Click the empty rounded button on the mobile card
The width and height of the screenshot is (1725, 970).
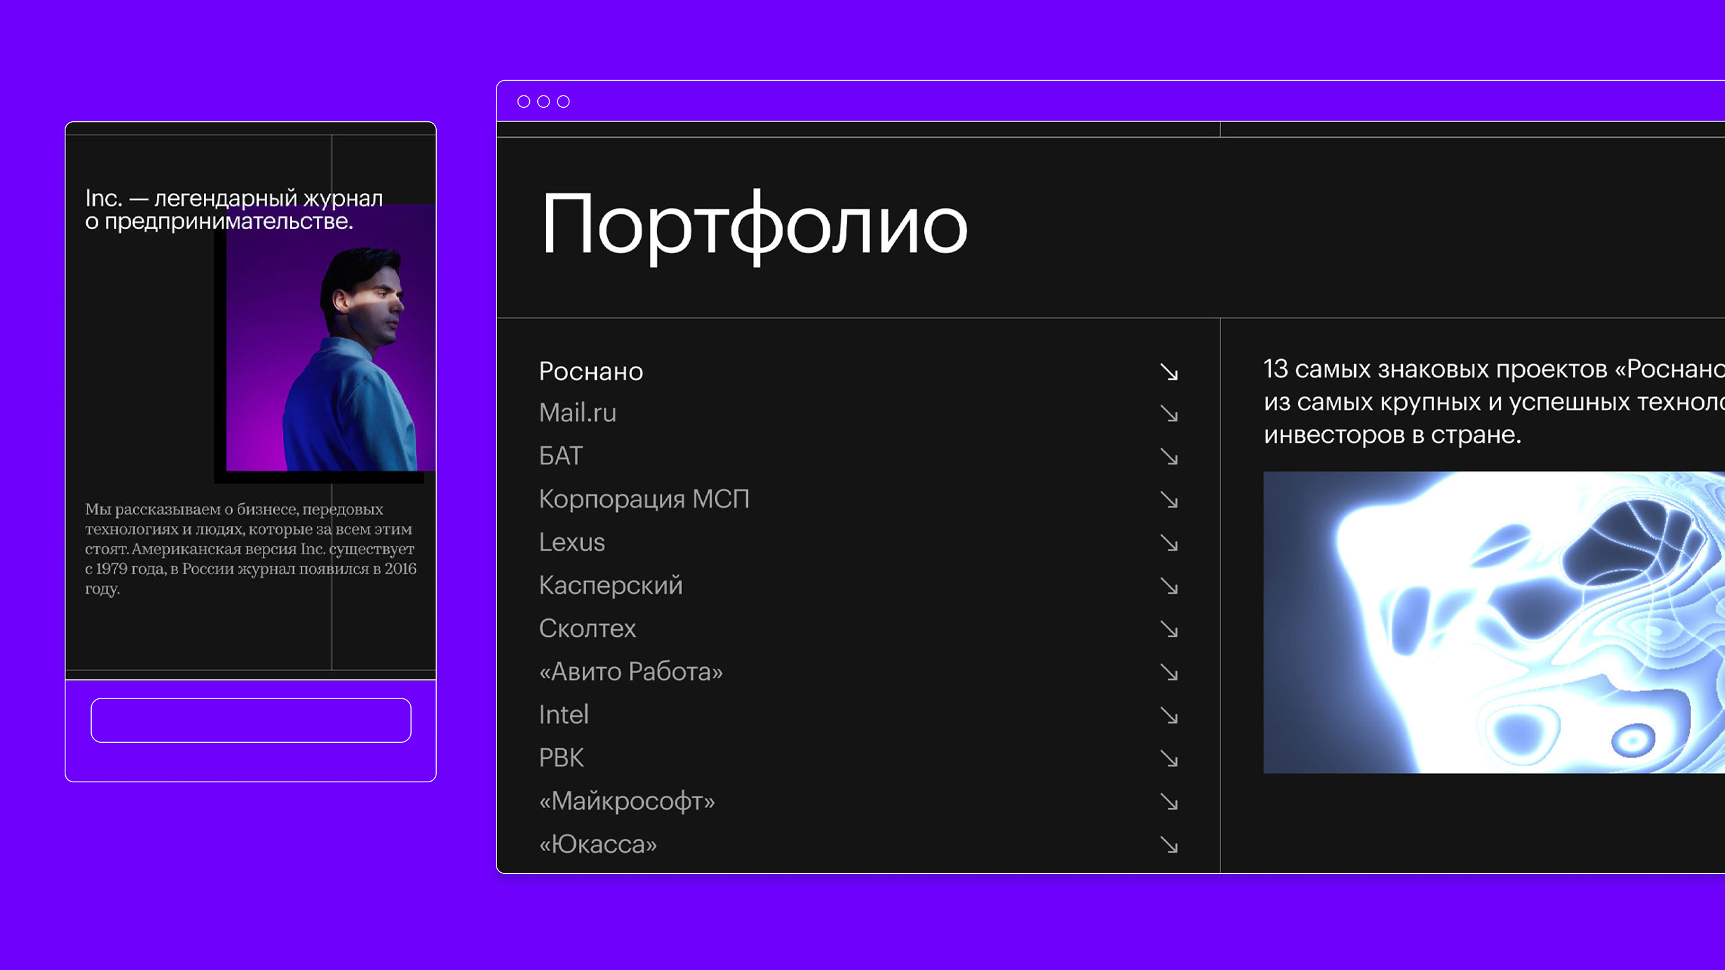pyautogui.click(x=251, y=721)
